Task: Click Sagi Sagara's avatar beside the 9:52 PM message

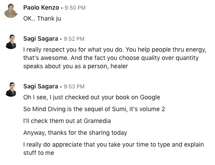Action: point(11,42)
